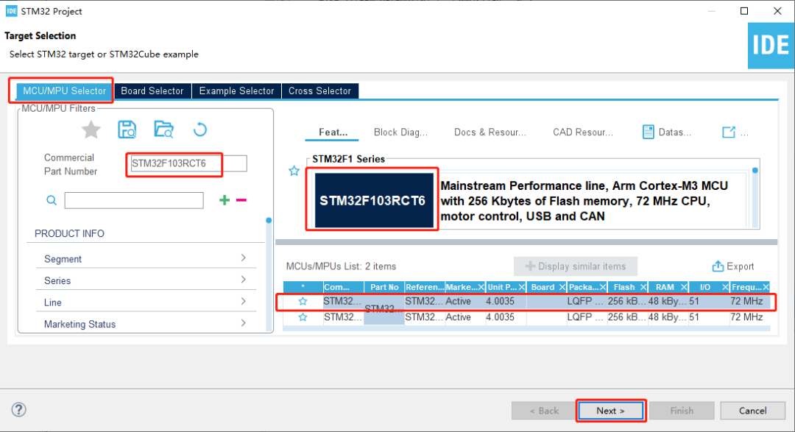Click the favorites star filter icon
Screen dimensions: 795x432
click(91, 130)
